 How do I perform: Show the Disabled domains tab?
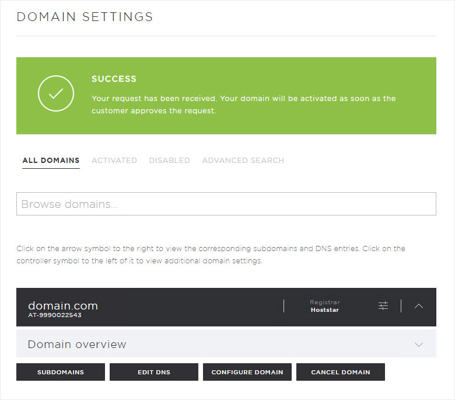tap(170, 161)
